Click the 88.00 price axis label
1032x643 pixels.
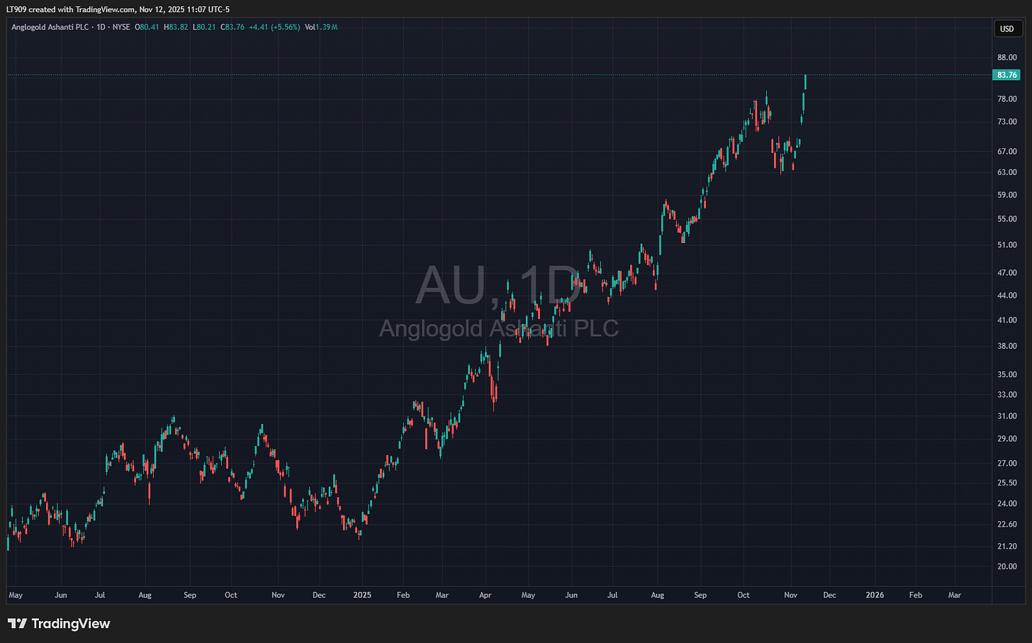coord(1006,58)
